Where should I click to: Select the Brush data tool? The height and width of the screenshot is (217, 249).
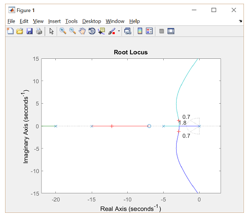(112, 31)
